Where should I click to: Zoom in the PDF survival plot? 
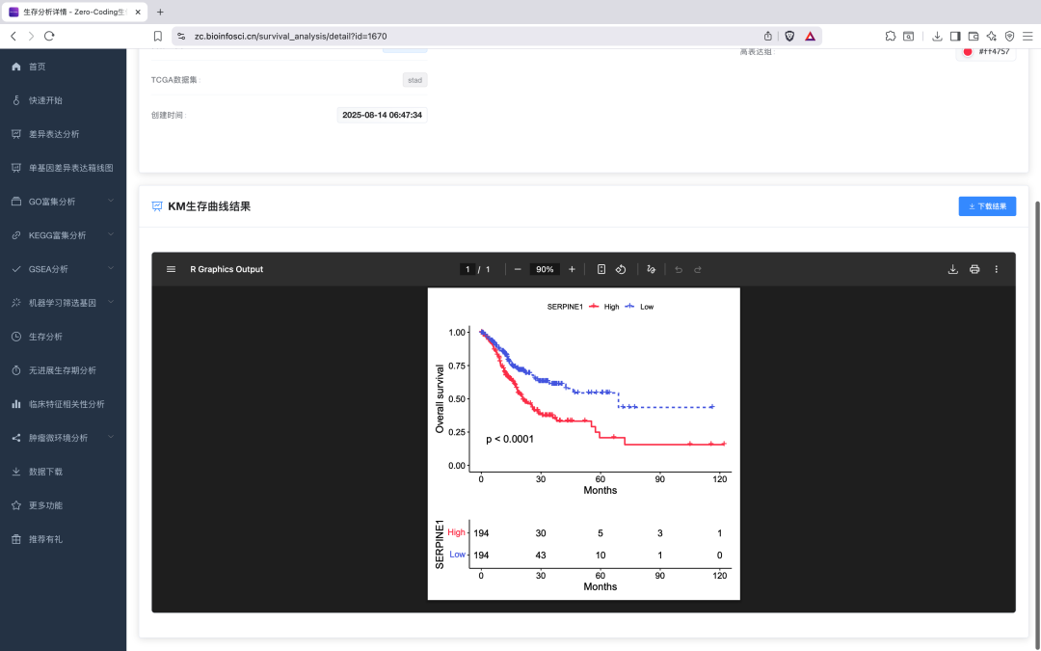click(x=572, y=269)
